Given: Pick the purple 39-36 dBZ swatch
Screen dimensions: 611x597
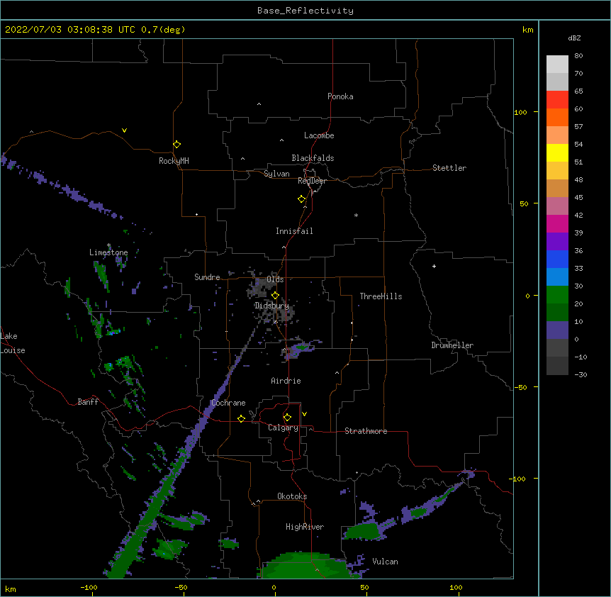Looking at the screenshot, I should click(x=557, y=242).
